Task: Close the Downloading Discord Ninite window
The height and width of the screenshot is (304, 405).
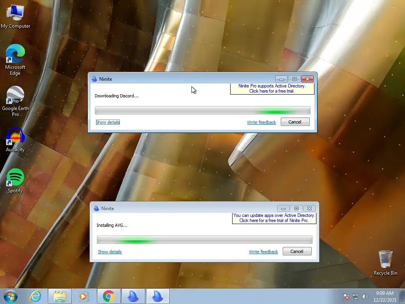Action: [307, 79]
